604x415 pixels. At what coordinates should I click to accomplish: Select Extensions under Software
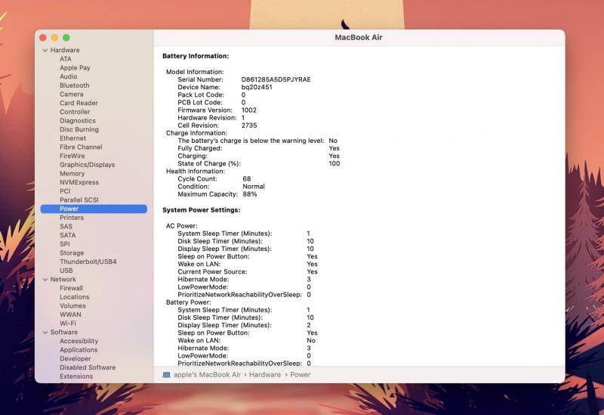[x=76, y=376]
